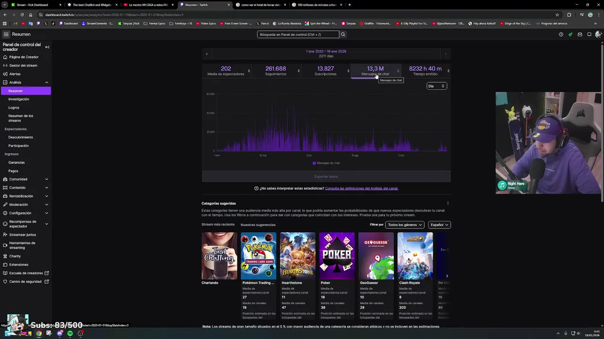Open the Español language dropdown
This screenshot has height=339, width=604.
coord(439,225)
